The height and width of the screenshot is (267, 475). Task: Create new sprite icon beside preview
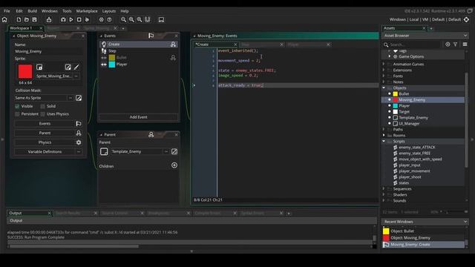point(39,67)
